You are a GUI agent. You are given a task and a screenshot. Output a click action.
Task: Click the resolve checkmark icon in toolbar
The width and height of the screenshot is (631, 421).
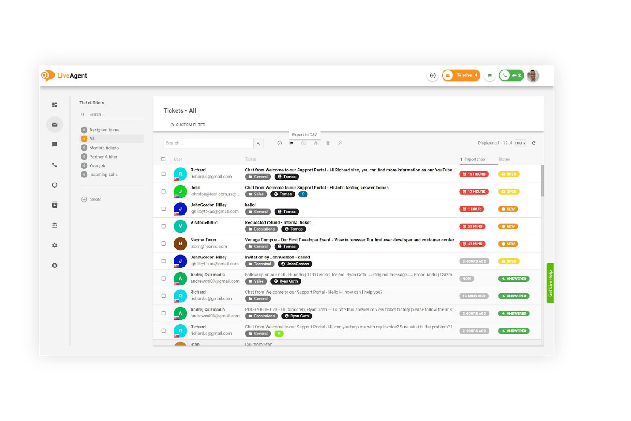pos(304,143)
